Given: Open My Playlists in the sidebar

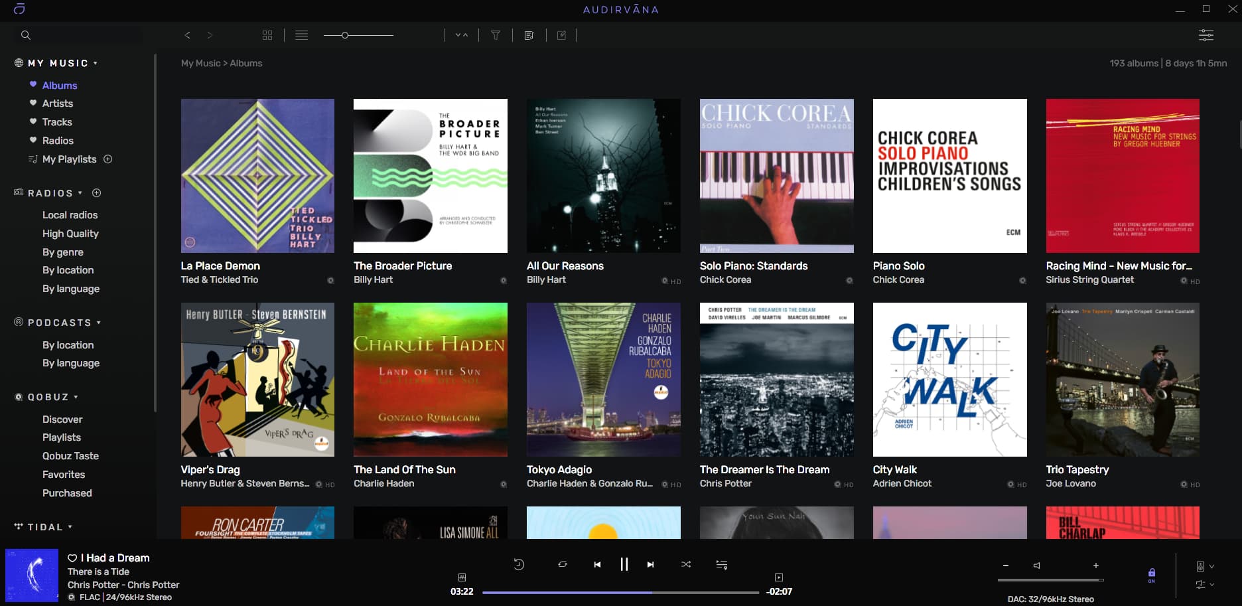Looking at the screenshot, I should pyautogui.click(x=70, y=159).
